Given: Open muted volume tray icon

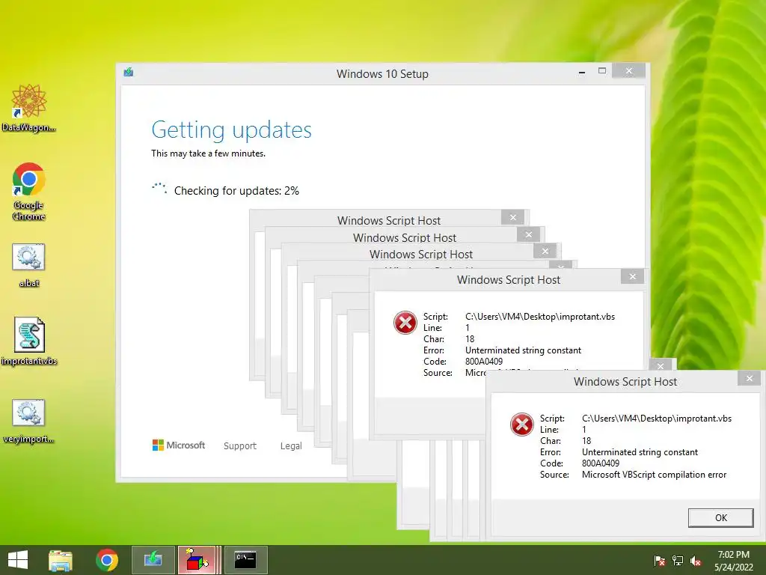Looking at the screenshot, I should tap(696, 561).
